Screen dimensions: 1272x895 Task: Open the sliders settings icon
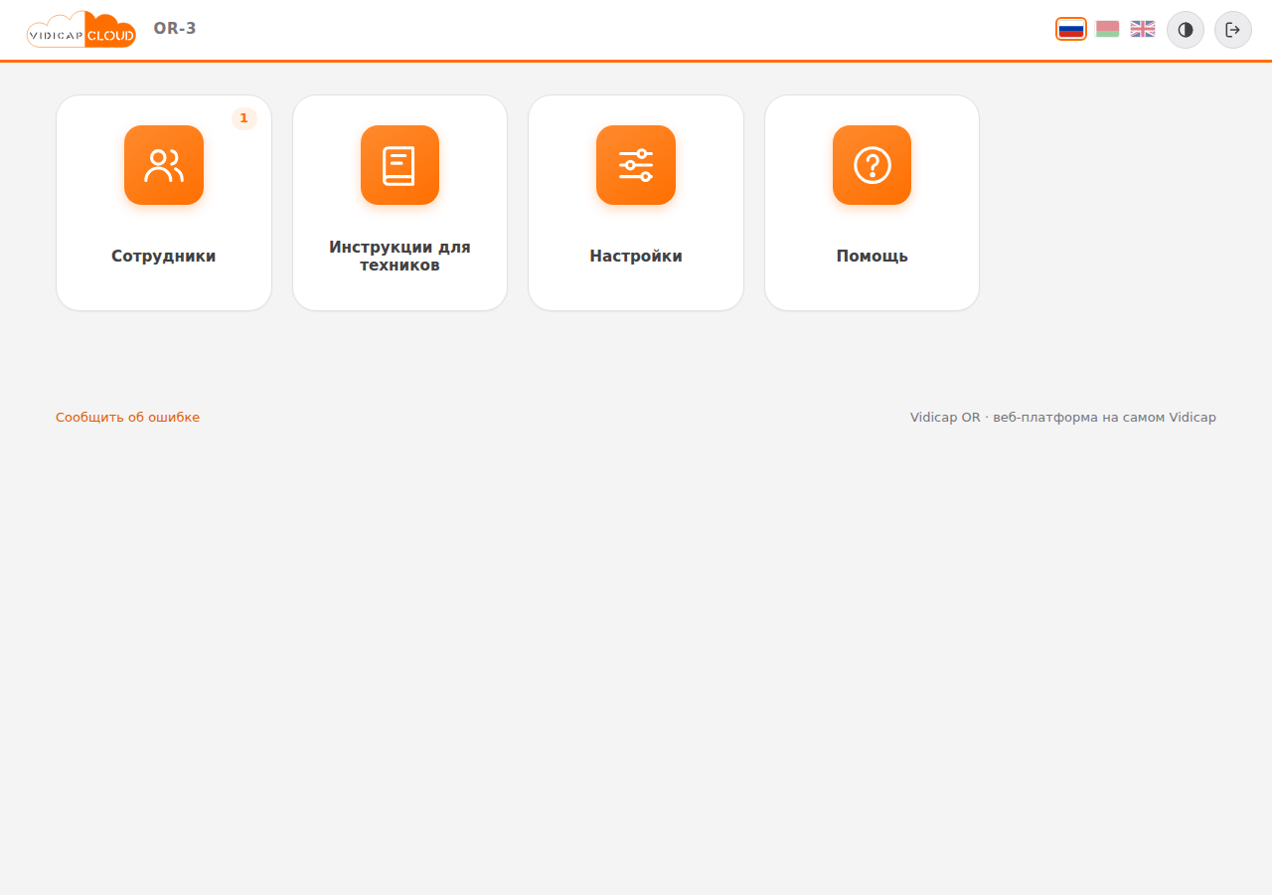click(x=636, y=165)
